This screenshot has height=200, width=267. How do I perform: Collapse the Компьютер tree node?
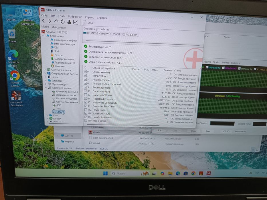[x=43, y=36]
